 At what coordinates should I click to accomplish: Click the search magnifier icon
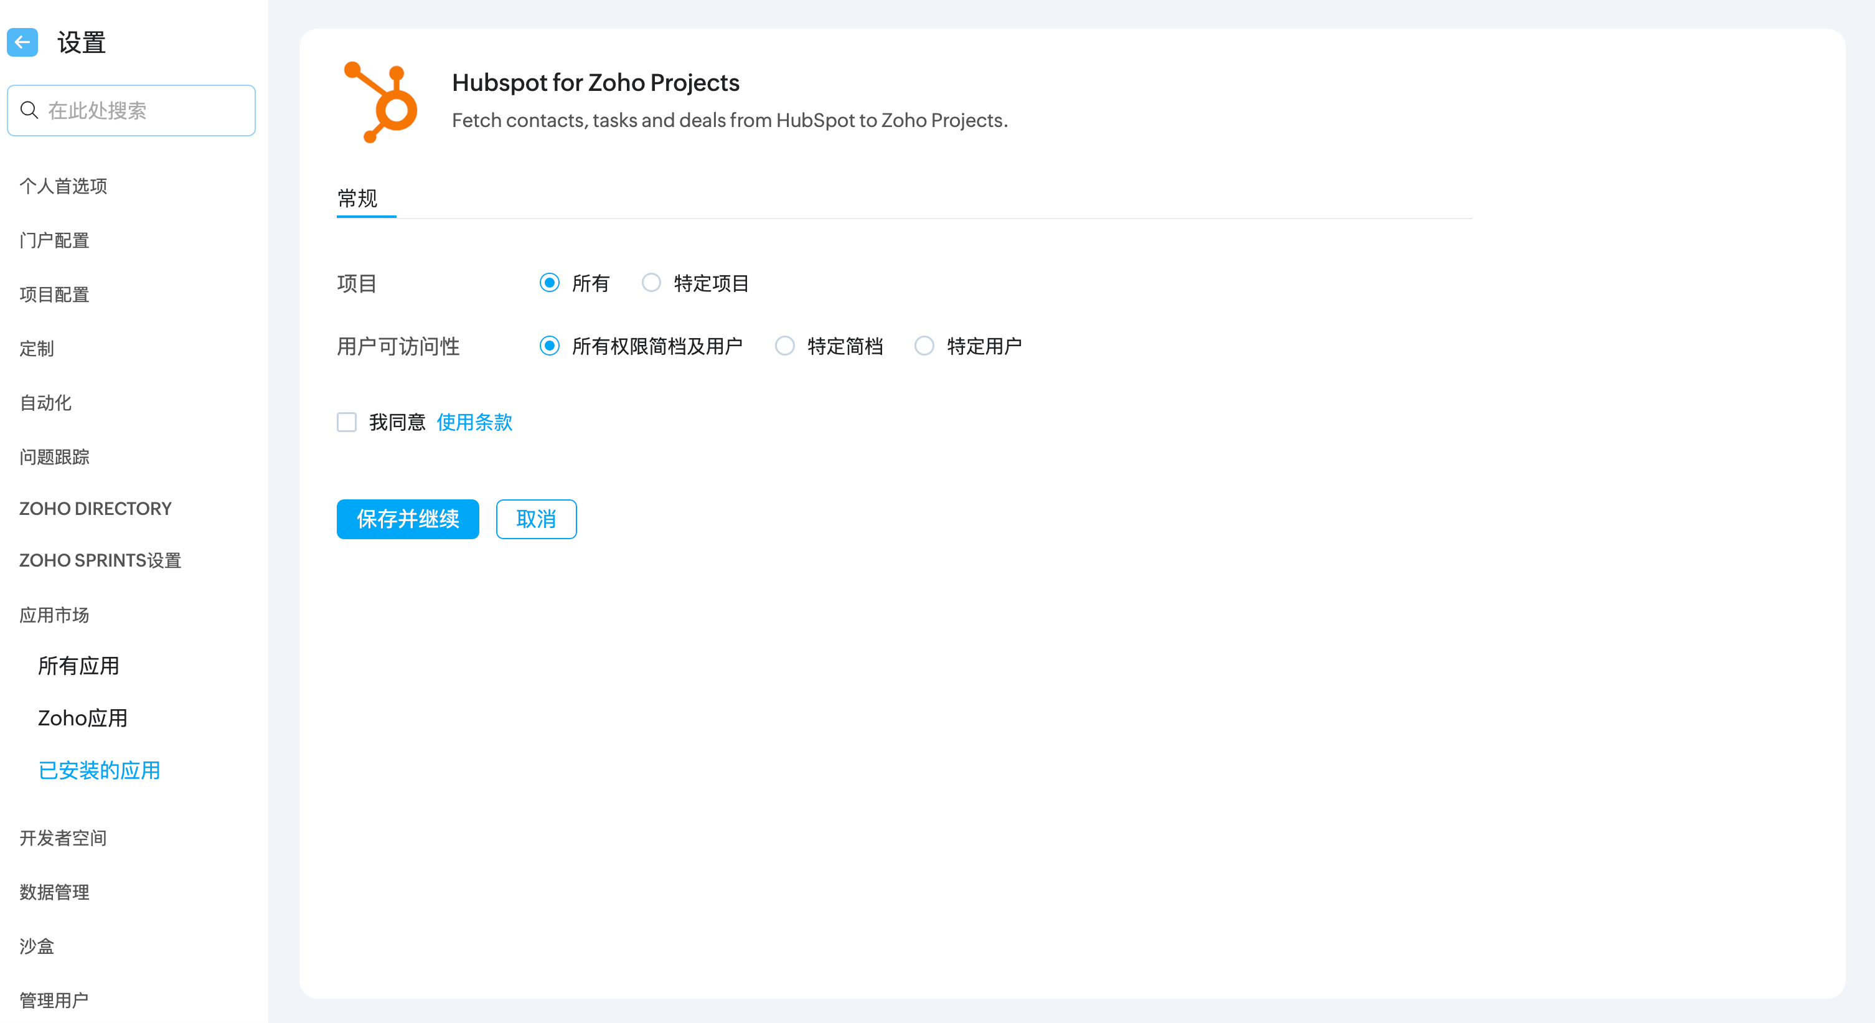[29, 110]
